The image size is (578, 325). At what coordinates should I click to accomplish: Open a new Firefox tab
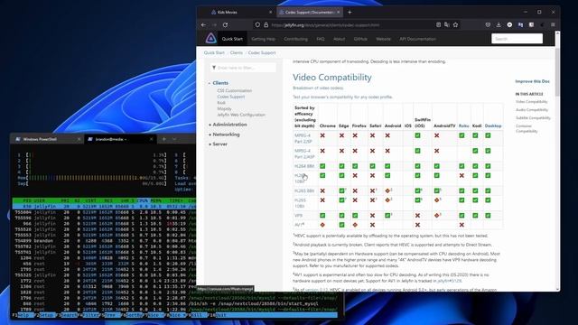point(350,12)
